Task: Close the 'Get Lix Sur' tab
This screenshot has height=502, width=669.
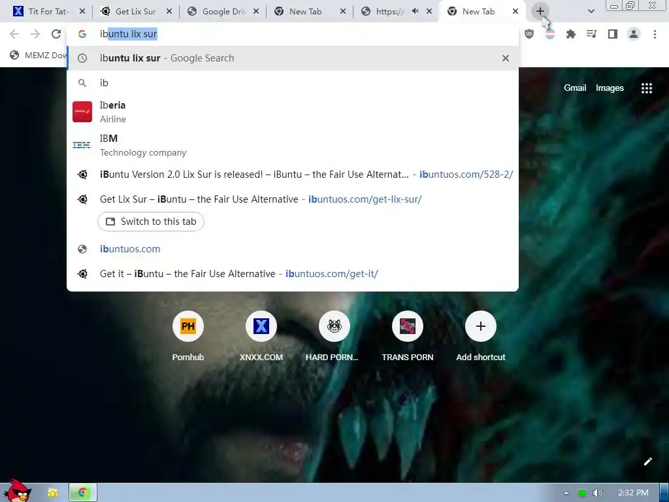Action: (169, 11)
